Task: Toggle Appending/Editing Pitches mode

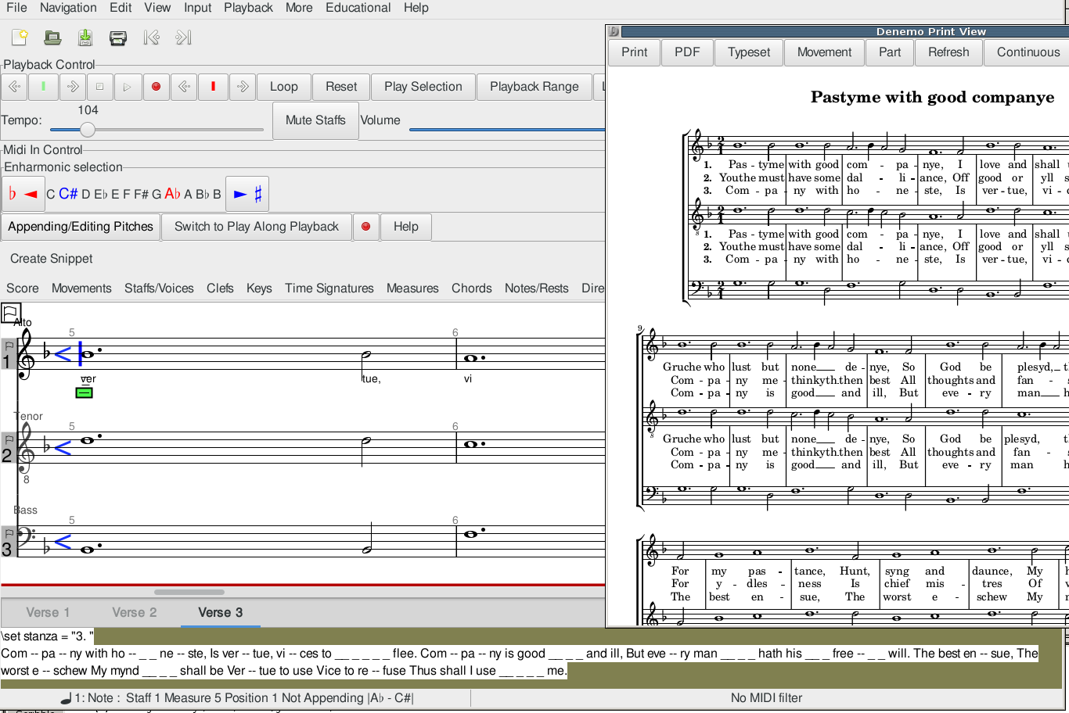Action: tap(81, 227)
